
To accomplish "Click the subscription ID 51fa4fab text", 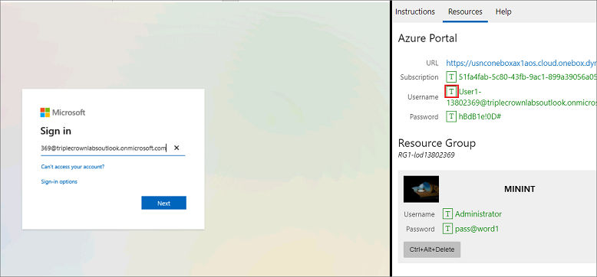I will pyautogui.click(x=528, y=77).
